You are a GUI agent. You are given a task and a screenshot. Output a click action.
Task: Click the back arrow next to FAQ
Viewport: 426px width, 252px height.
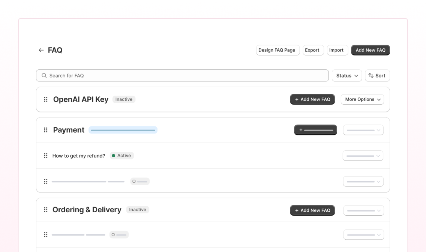pos(41,50)
